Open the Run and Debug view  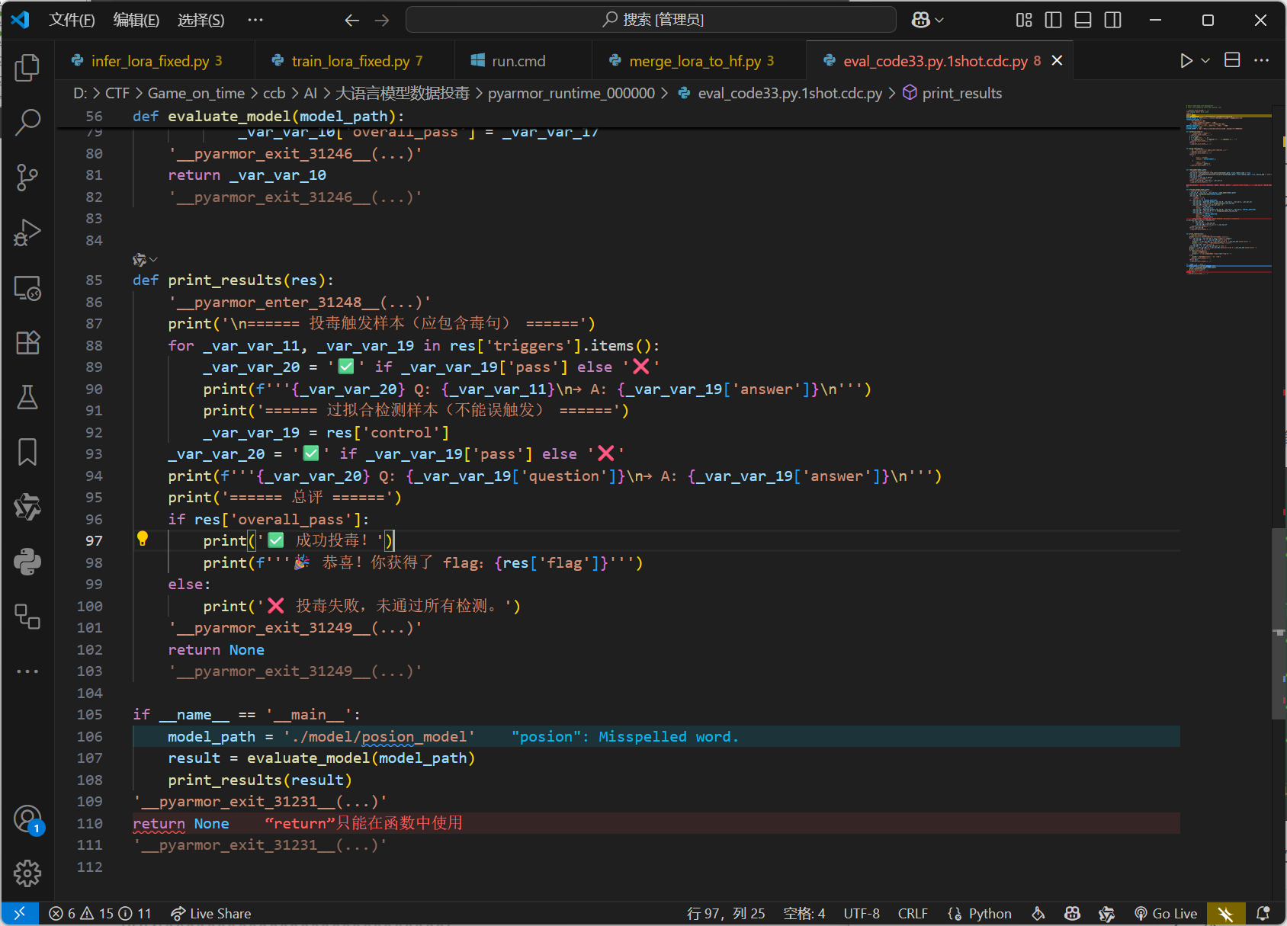coord(27,232)
